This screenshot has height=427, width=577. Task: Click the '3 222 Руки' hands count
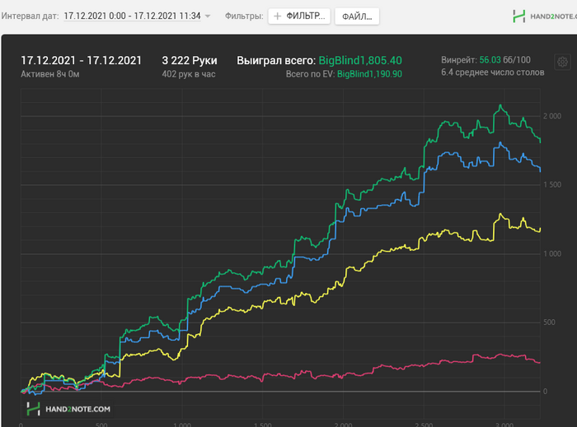(x=190, y=60)
